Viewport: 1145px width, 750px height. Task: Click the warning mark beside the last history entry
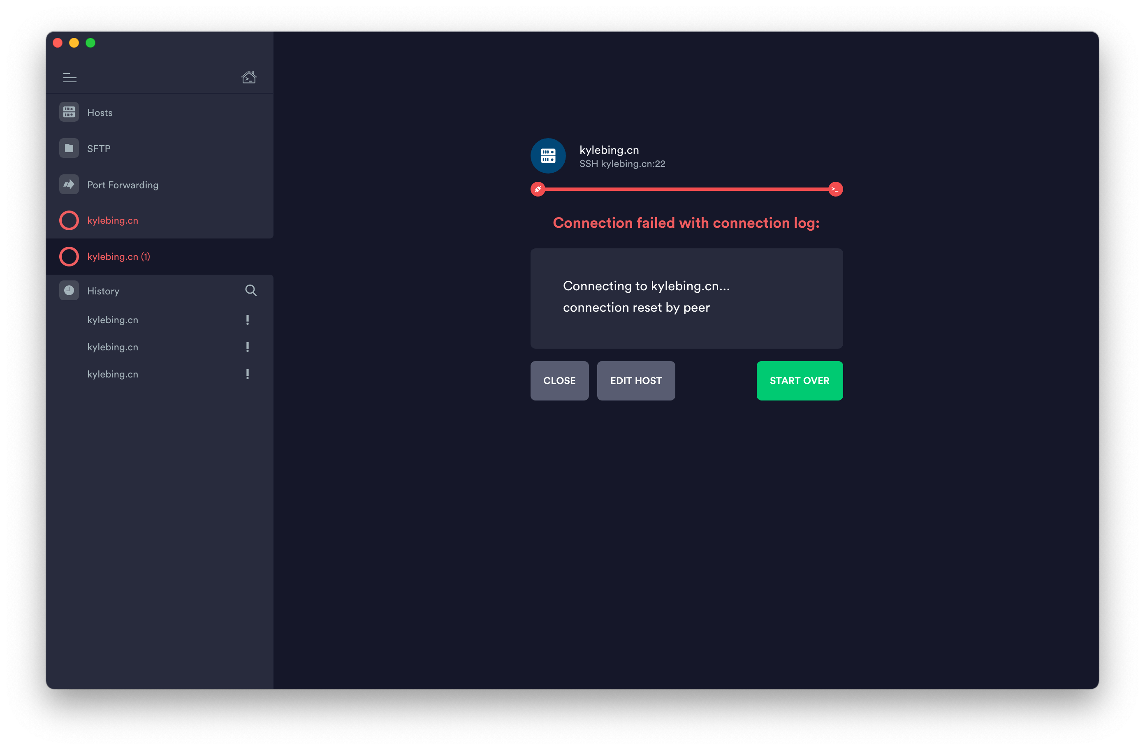[247, 374]
